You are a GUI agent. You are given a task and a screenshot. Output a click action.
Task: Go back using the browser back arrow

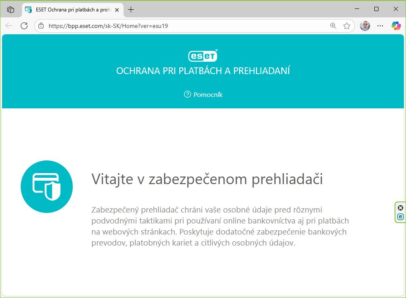[x=9, y=26]
